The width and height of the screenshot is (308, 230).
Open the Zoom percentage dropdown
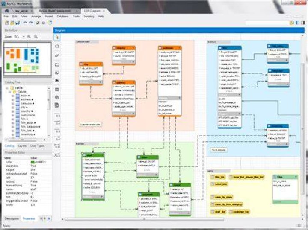(x=24, y=37)
